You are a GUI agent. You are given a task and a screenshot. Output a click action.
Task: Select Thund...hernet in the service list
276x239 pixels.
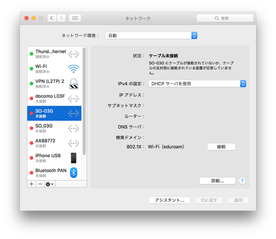[54, 54]
